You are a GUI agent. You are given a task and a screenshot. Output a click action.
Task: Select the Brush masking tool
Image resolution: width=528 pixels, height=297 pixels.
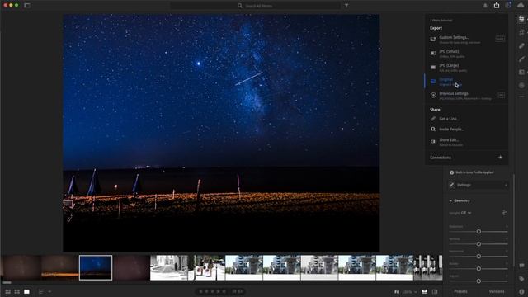(x=521, y=59)
